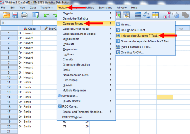Click the One-Way ANOVA icon
This screenshot has width=190, height=134.
click(x=118, y=52)
